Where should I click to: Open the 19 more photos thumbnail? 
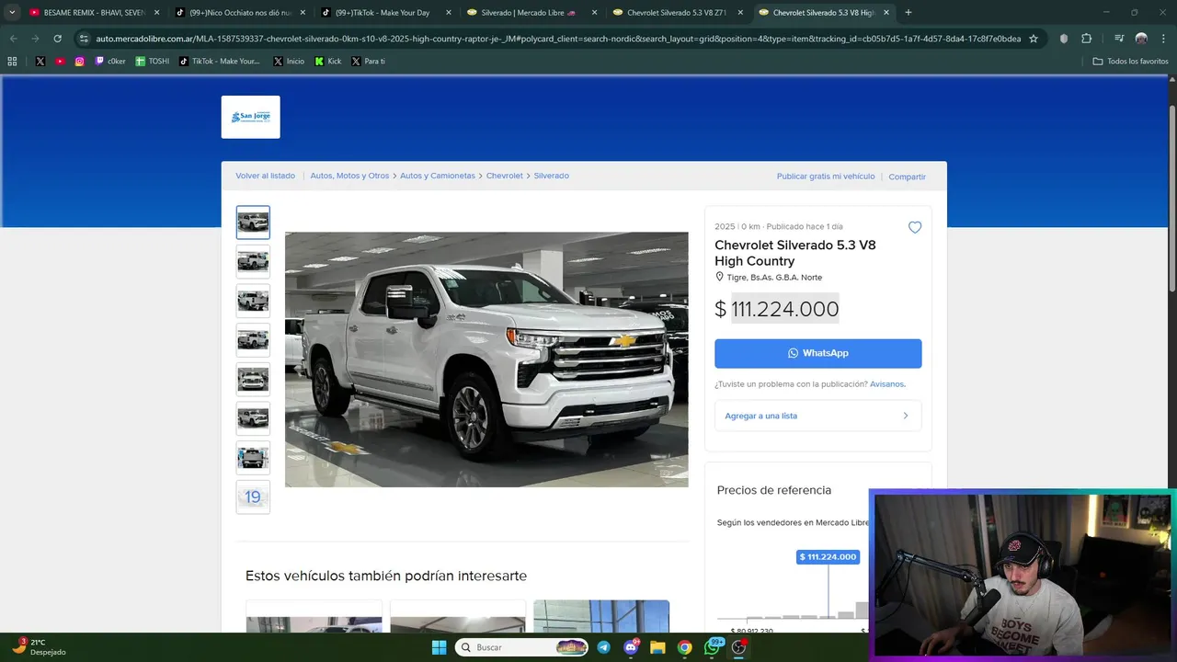tap(253, 497)
